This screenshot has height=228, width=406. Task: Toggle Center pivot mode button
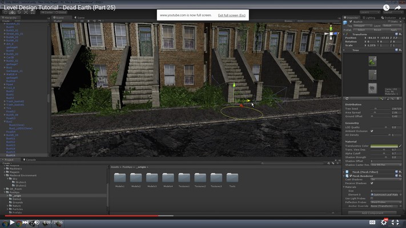point(47,12)
